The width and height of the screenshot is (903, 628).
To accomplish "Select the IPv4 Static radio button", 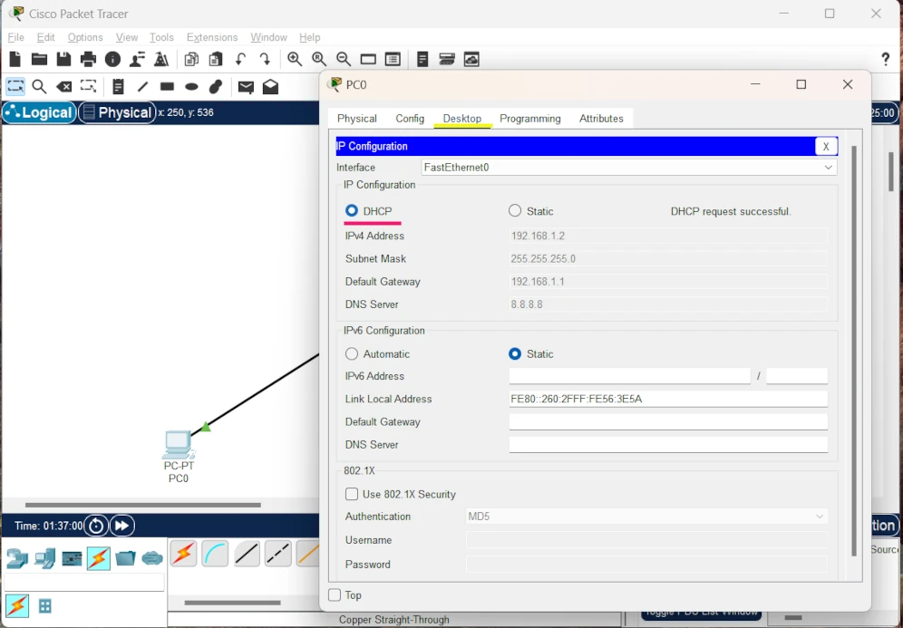I will point(515,211).
